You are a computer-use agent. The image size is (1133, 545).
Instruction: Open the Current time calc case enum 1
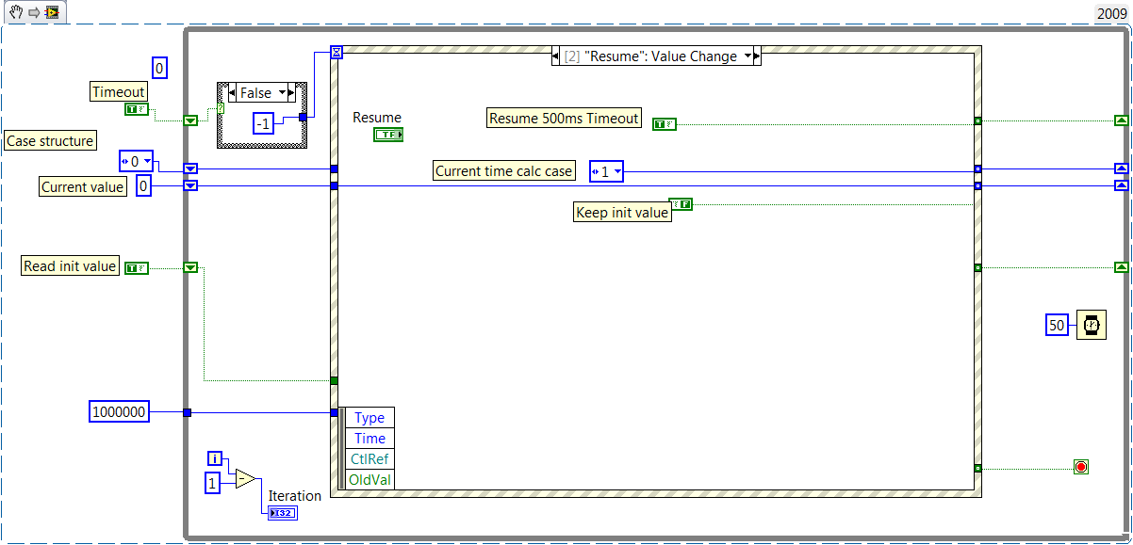pyautogui.click(x=606, y=171)
